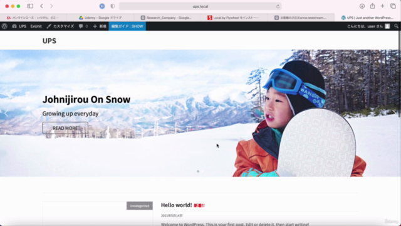
Task: Click the admin bar search icon
Action: click(x=396, y=26)
